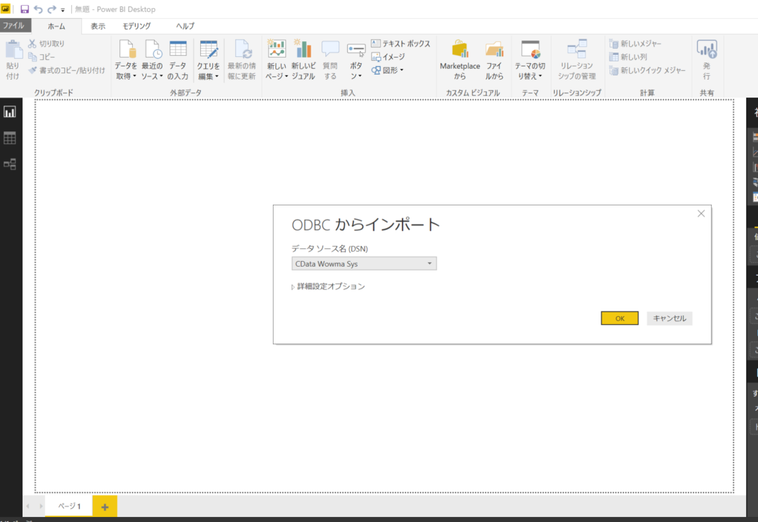Open the モデリング ribbon tab
The height and width of the screenshot is (522, 758).
coord(135,26)
